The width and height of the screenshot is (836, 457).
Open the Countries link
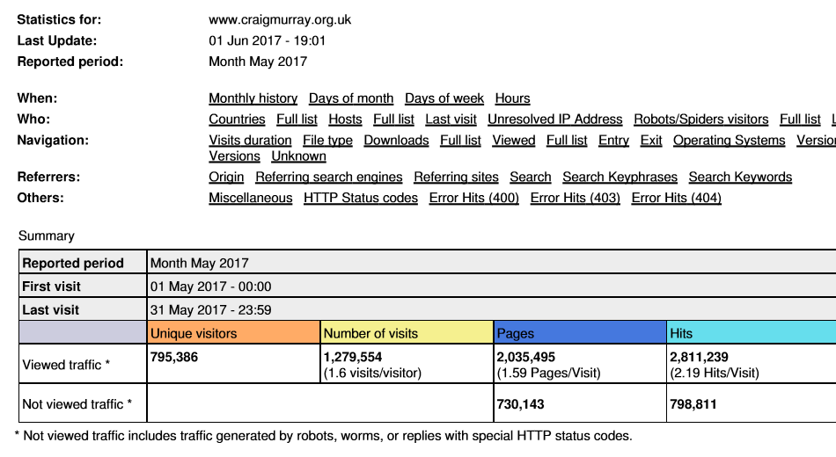[237, 120]
